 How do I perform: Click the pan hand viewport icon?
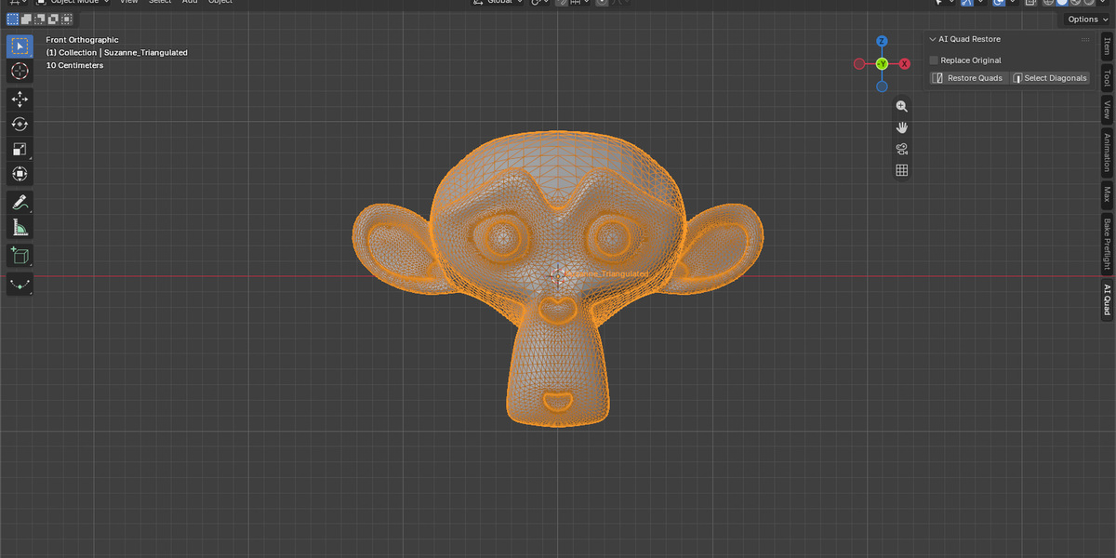901,127
